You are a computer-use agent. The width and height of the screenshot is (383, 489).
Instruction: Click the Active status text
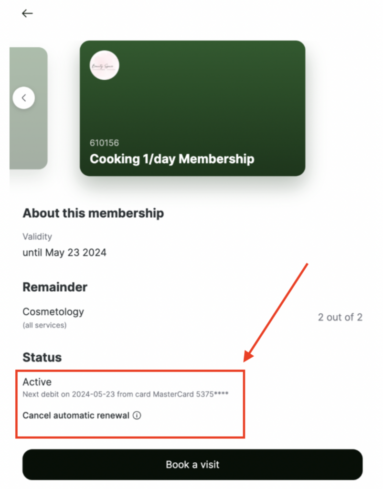click(37, 382)
